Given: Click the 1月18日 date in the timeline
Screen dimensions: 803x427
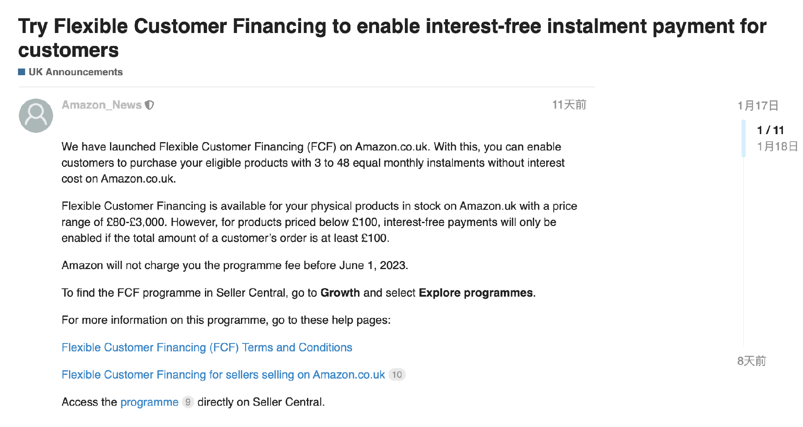Looking at the screenshot, I should (777, 146).
